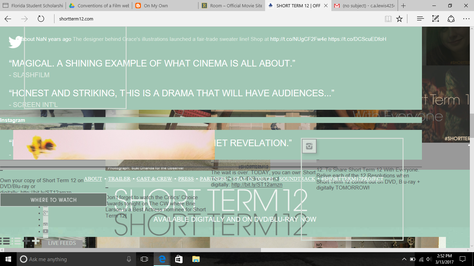Click the taskbar clock showing 2:52 PM
The image size is (474, 266).
click(x=444, y=259)
